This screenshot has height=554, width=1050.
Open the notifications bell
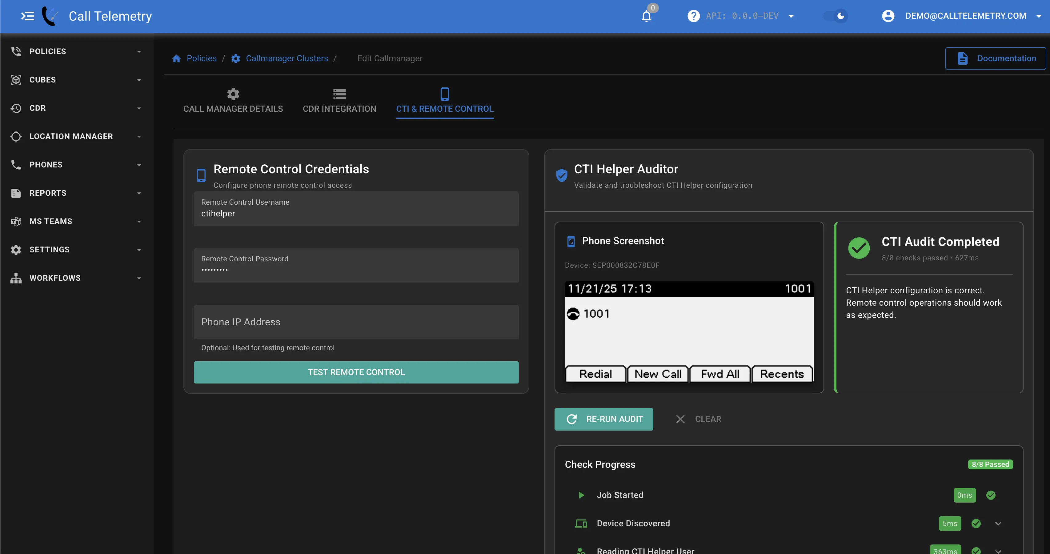click(x=647, y=16)
